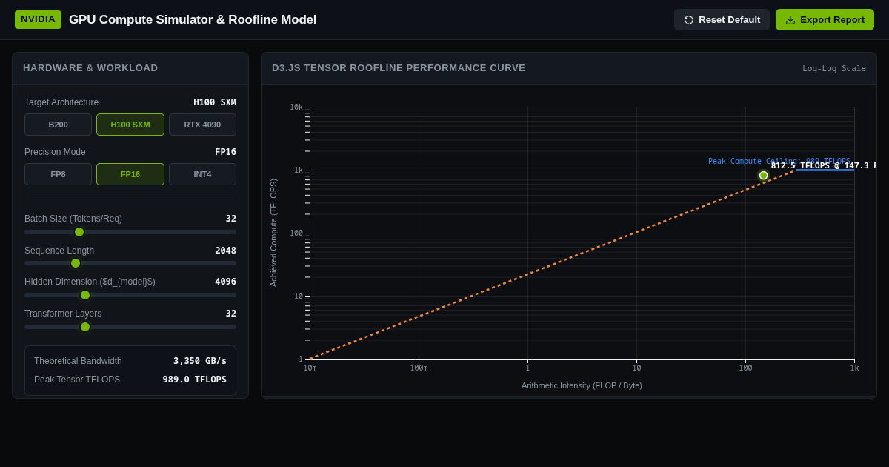Click the '10k' y-axis tick label
This screenshot has width=889, height=467.
(296, 107)
